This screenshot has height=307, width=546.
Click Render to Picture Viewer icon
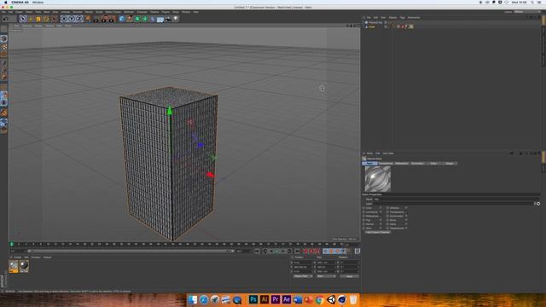coord(104,19)
